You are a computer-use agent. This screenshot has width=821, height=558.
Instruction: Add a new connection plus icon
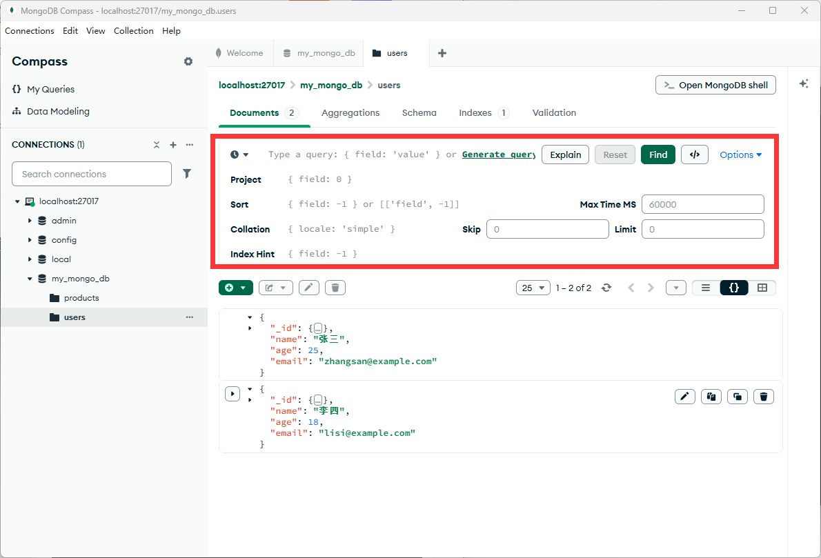click(x=173, y=144)
